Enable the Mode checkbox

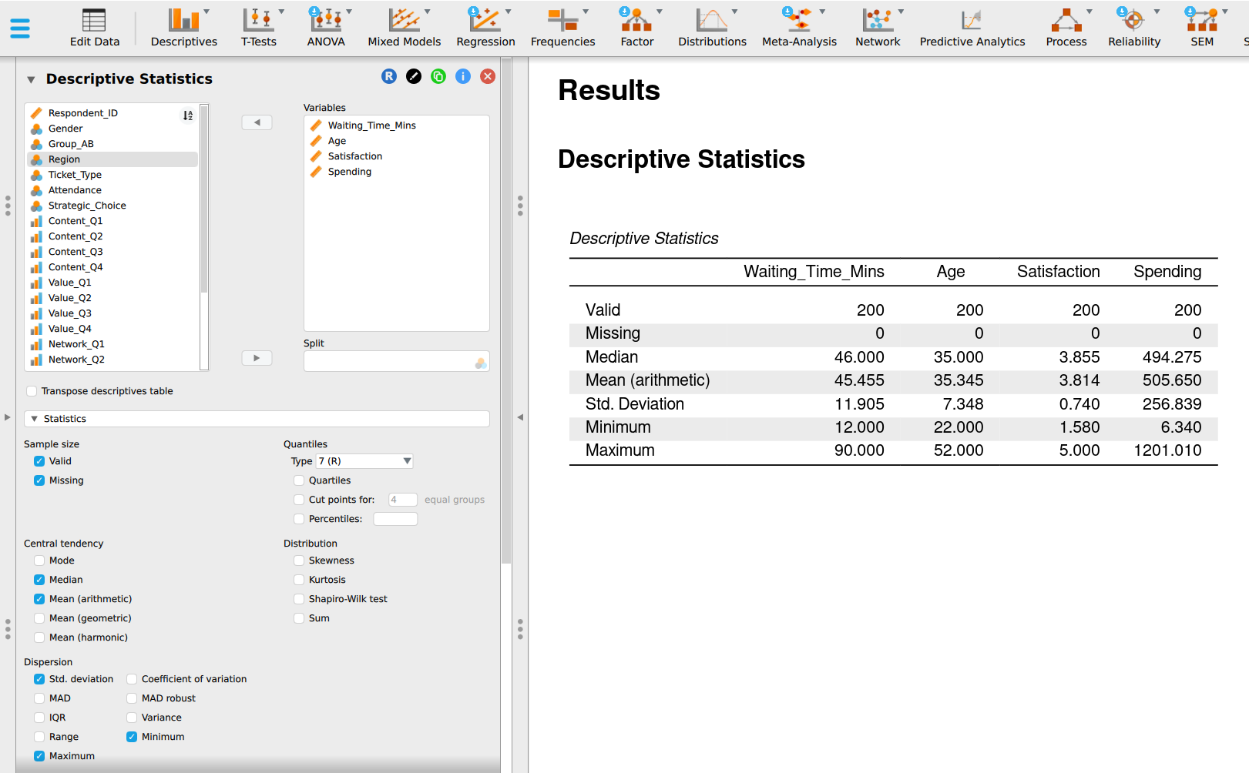(x=39, y=561)
